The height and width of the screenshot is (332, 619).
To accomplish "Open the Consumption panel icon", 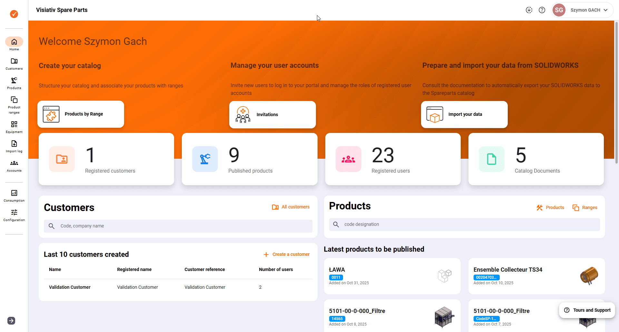I will coord(14,195).
